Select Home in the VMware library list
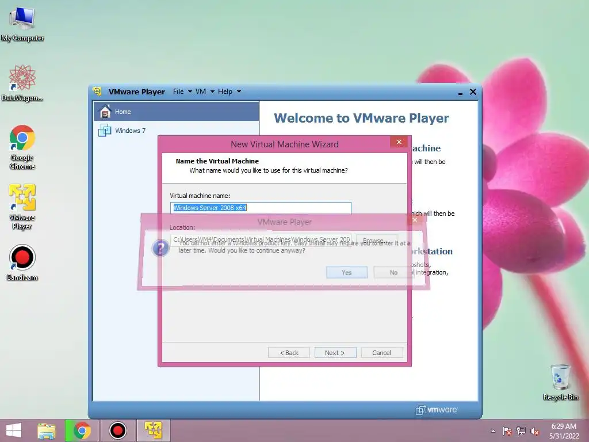589x442 pixels. (x=176, y=111)
